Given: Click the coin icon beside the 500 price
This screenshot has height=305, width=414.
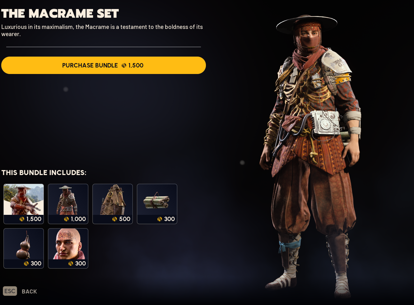Looking at the screenshot, I should [114, 219].
